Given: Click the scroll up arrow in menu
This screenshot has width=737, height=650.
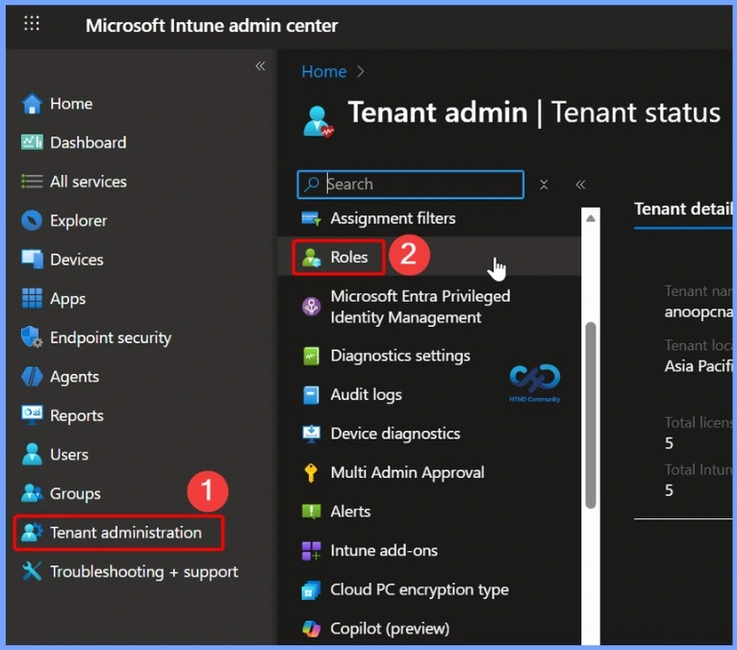Looking at the screenshot, I should click(591, 218).
